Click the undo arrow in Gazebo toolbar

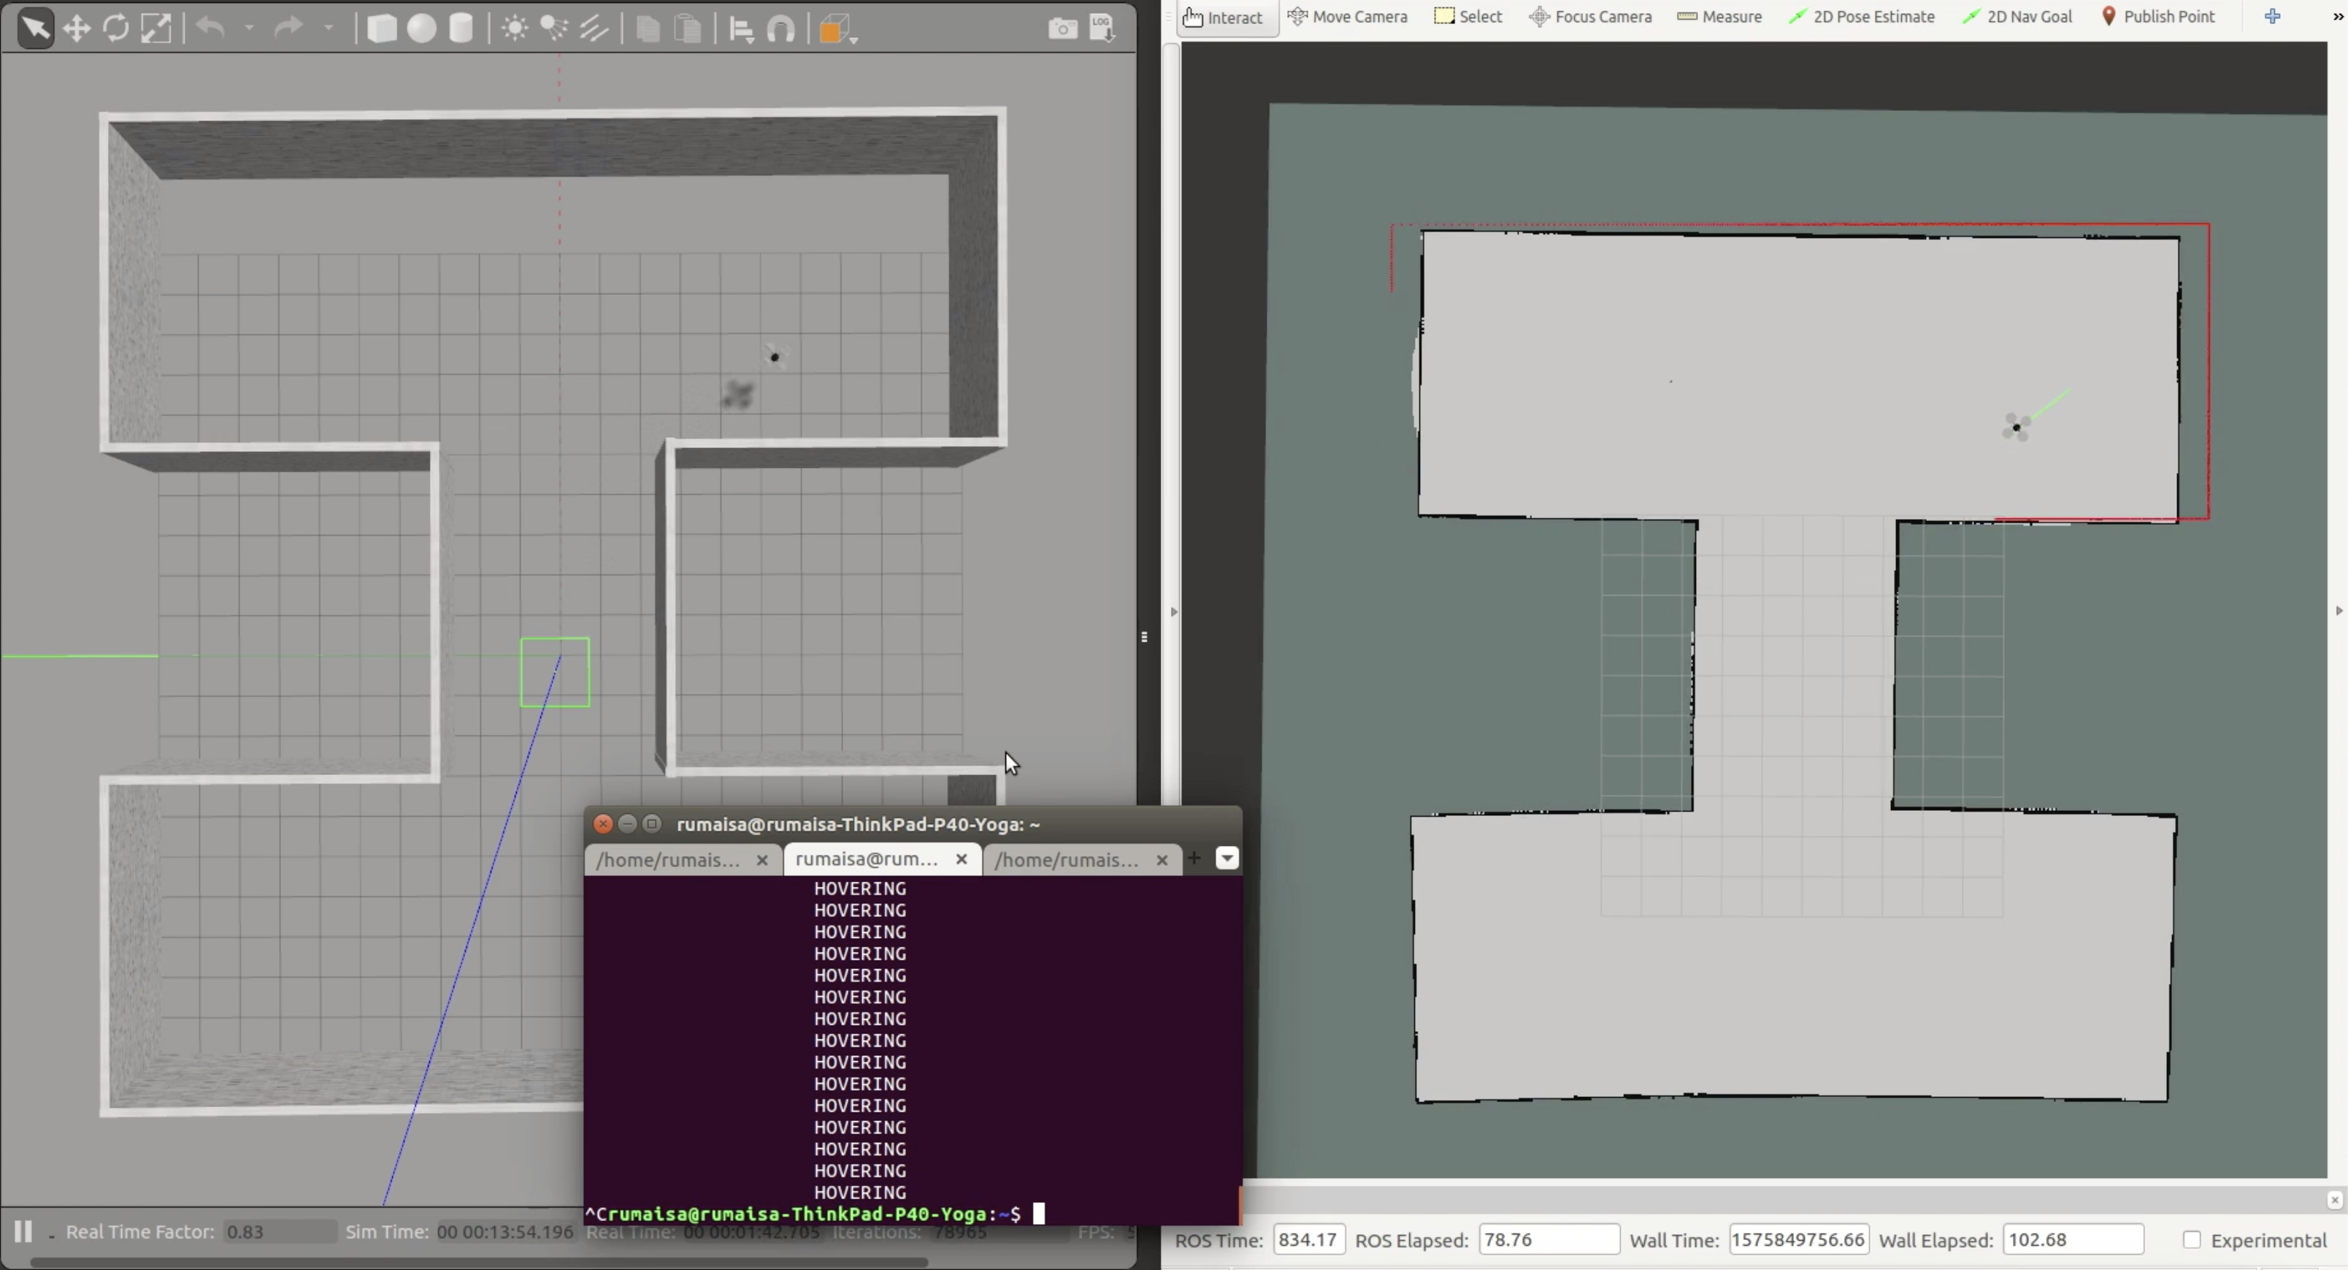(210, 29)
